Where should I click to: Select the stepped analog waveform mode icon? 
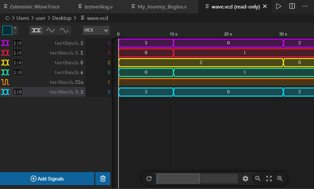(x=50, y=30)
